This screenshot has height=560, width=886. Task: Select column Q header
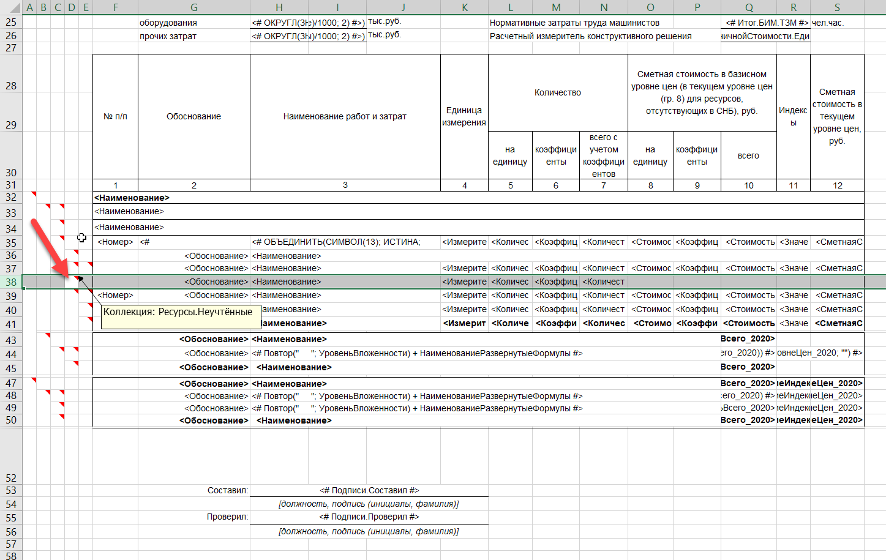tap(749, 7)
